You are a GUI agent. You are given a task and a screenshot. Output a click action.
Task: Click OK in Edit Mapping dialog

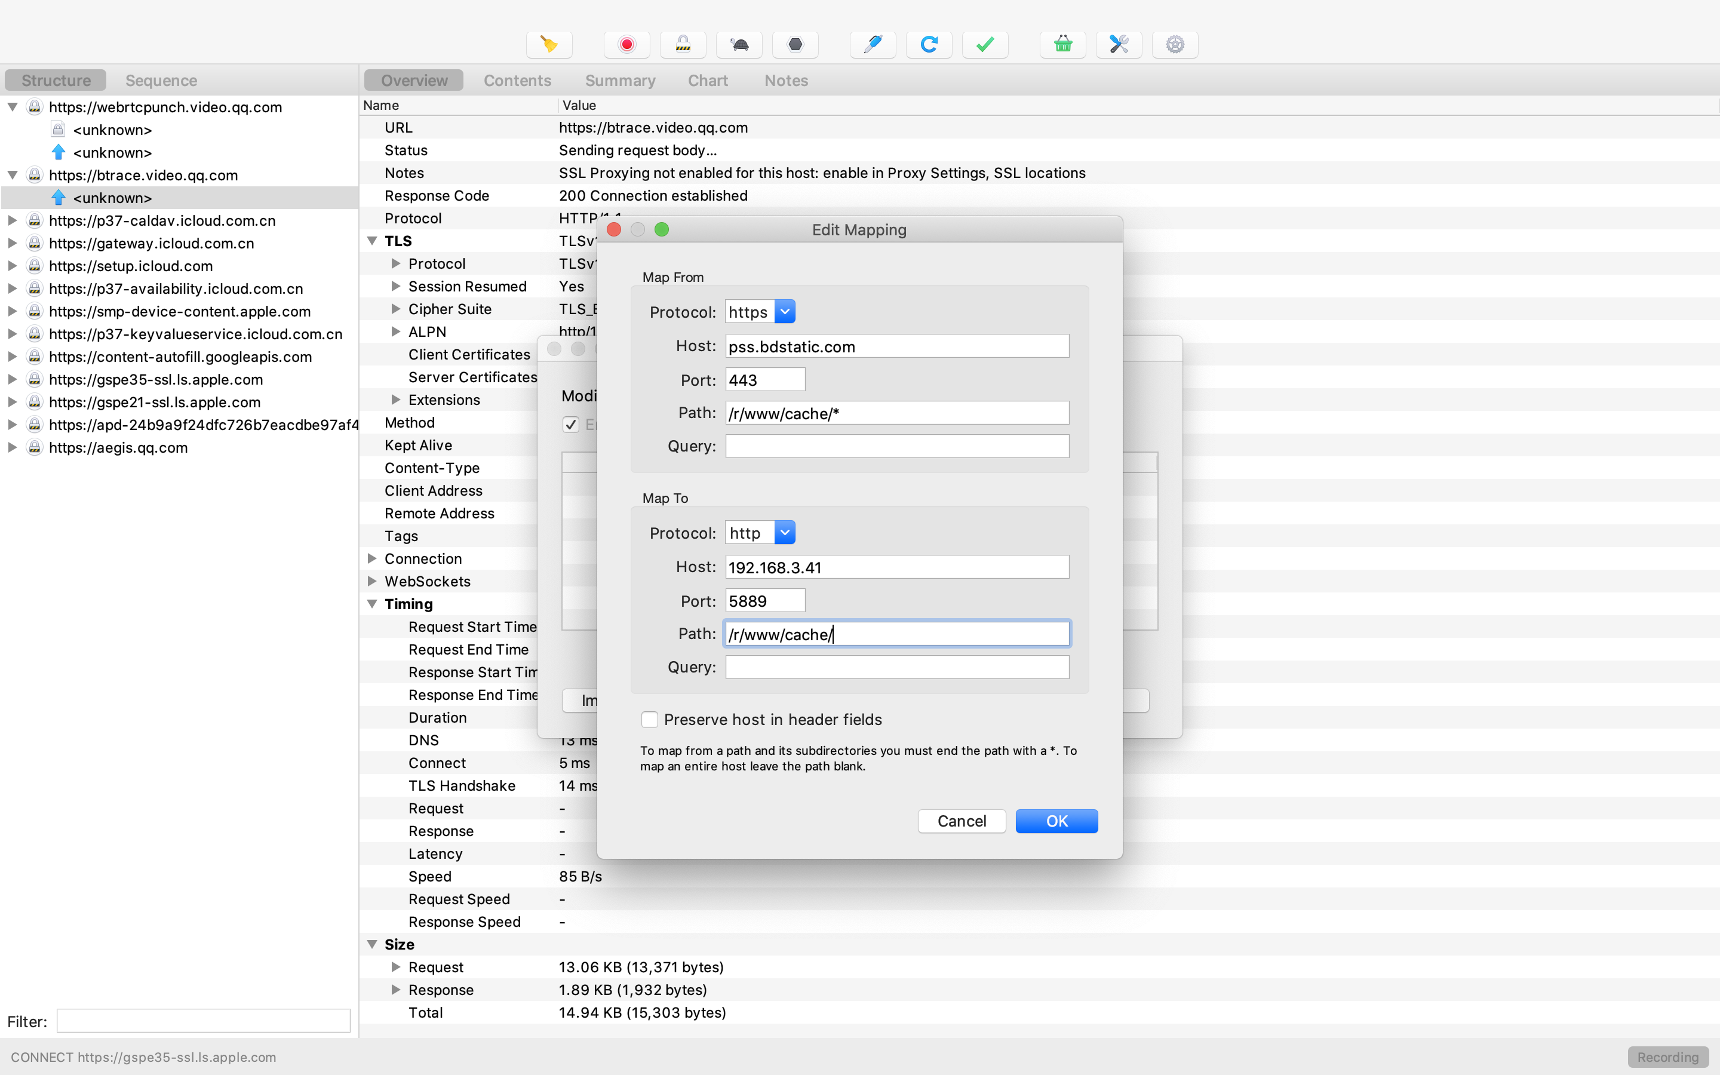1056,821
